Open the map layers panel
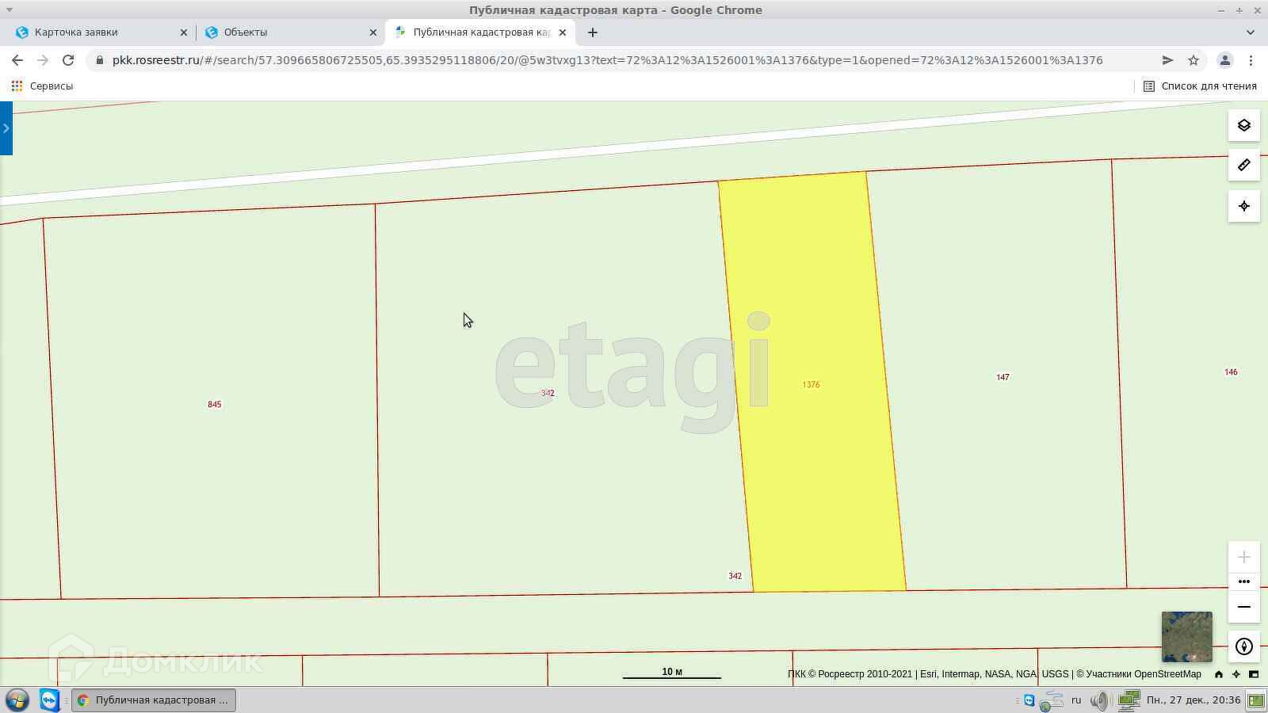 (1243, 125)
